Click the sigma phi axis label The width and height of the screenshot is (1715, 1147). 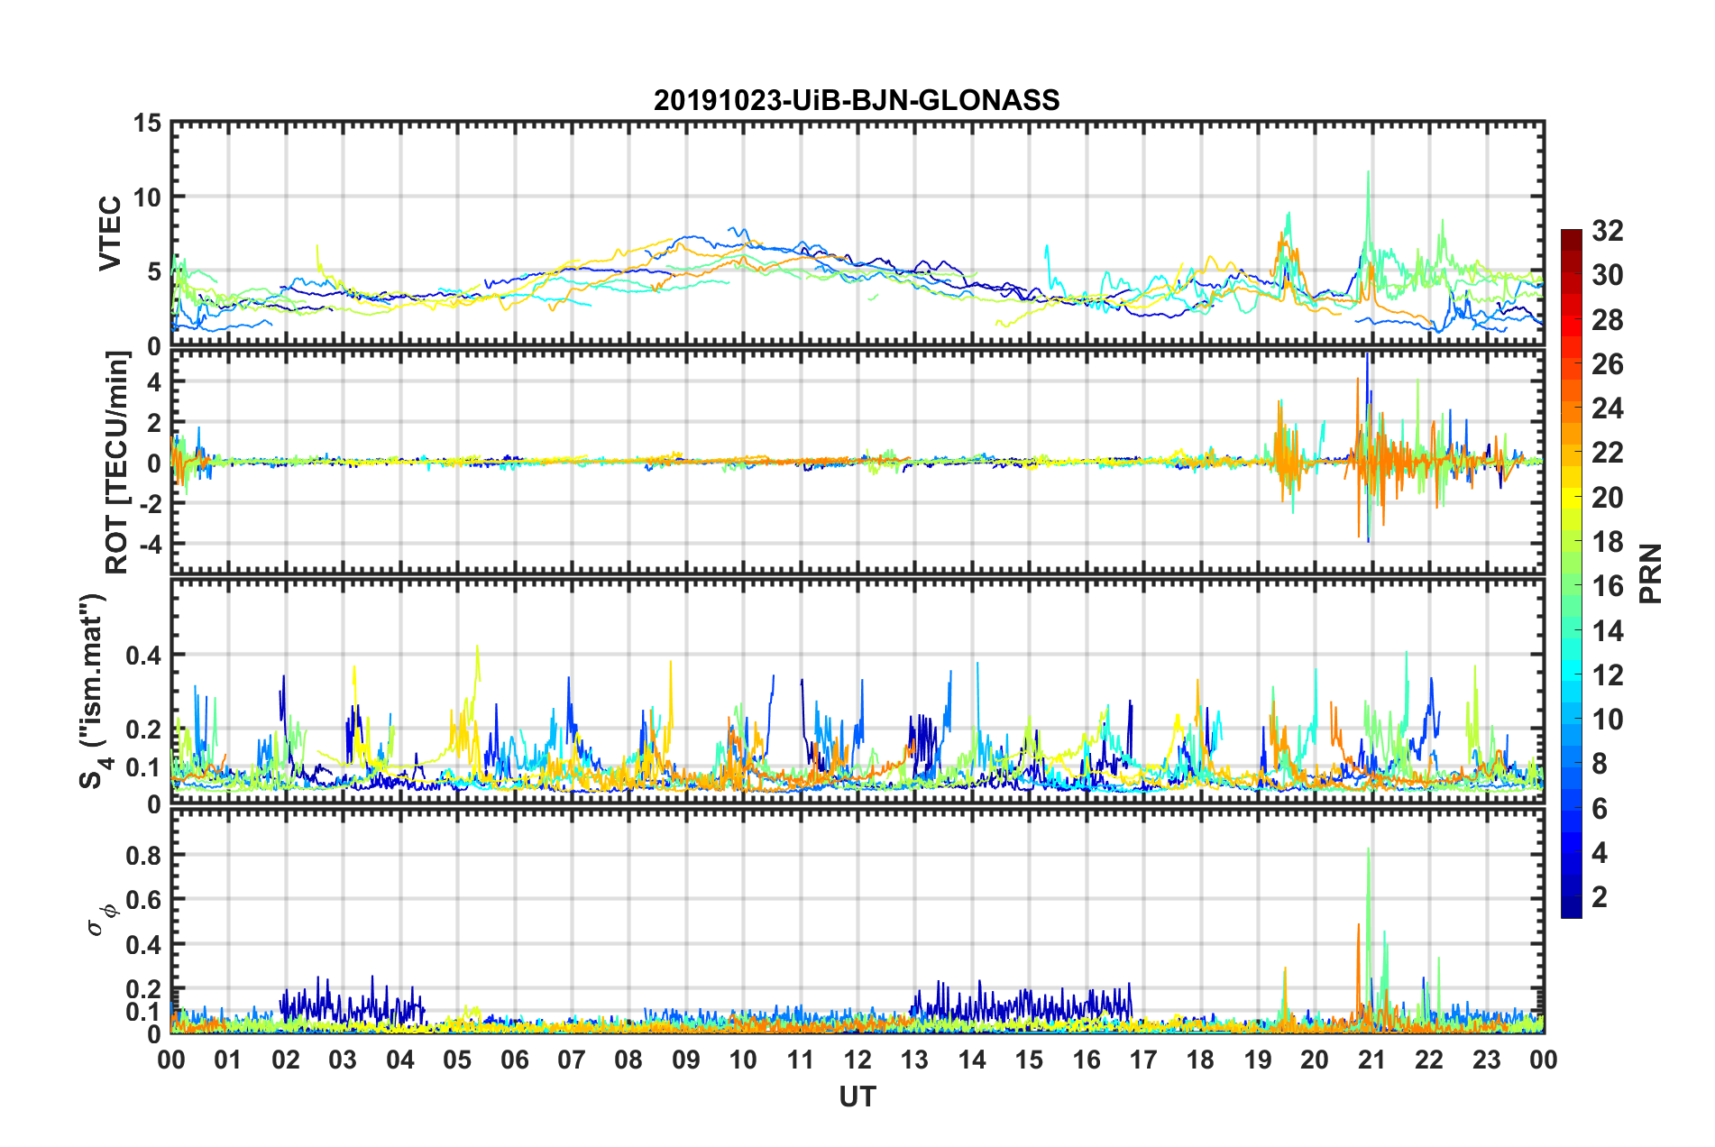coord(104,920)
